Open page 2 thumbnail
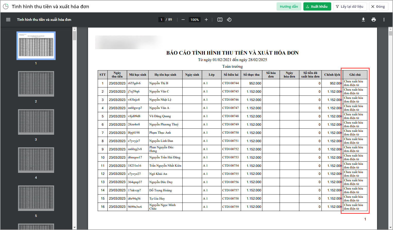Screen dimensions: 393x230 (x=36, y=84)
